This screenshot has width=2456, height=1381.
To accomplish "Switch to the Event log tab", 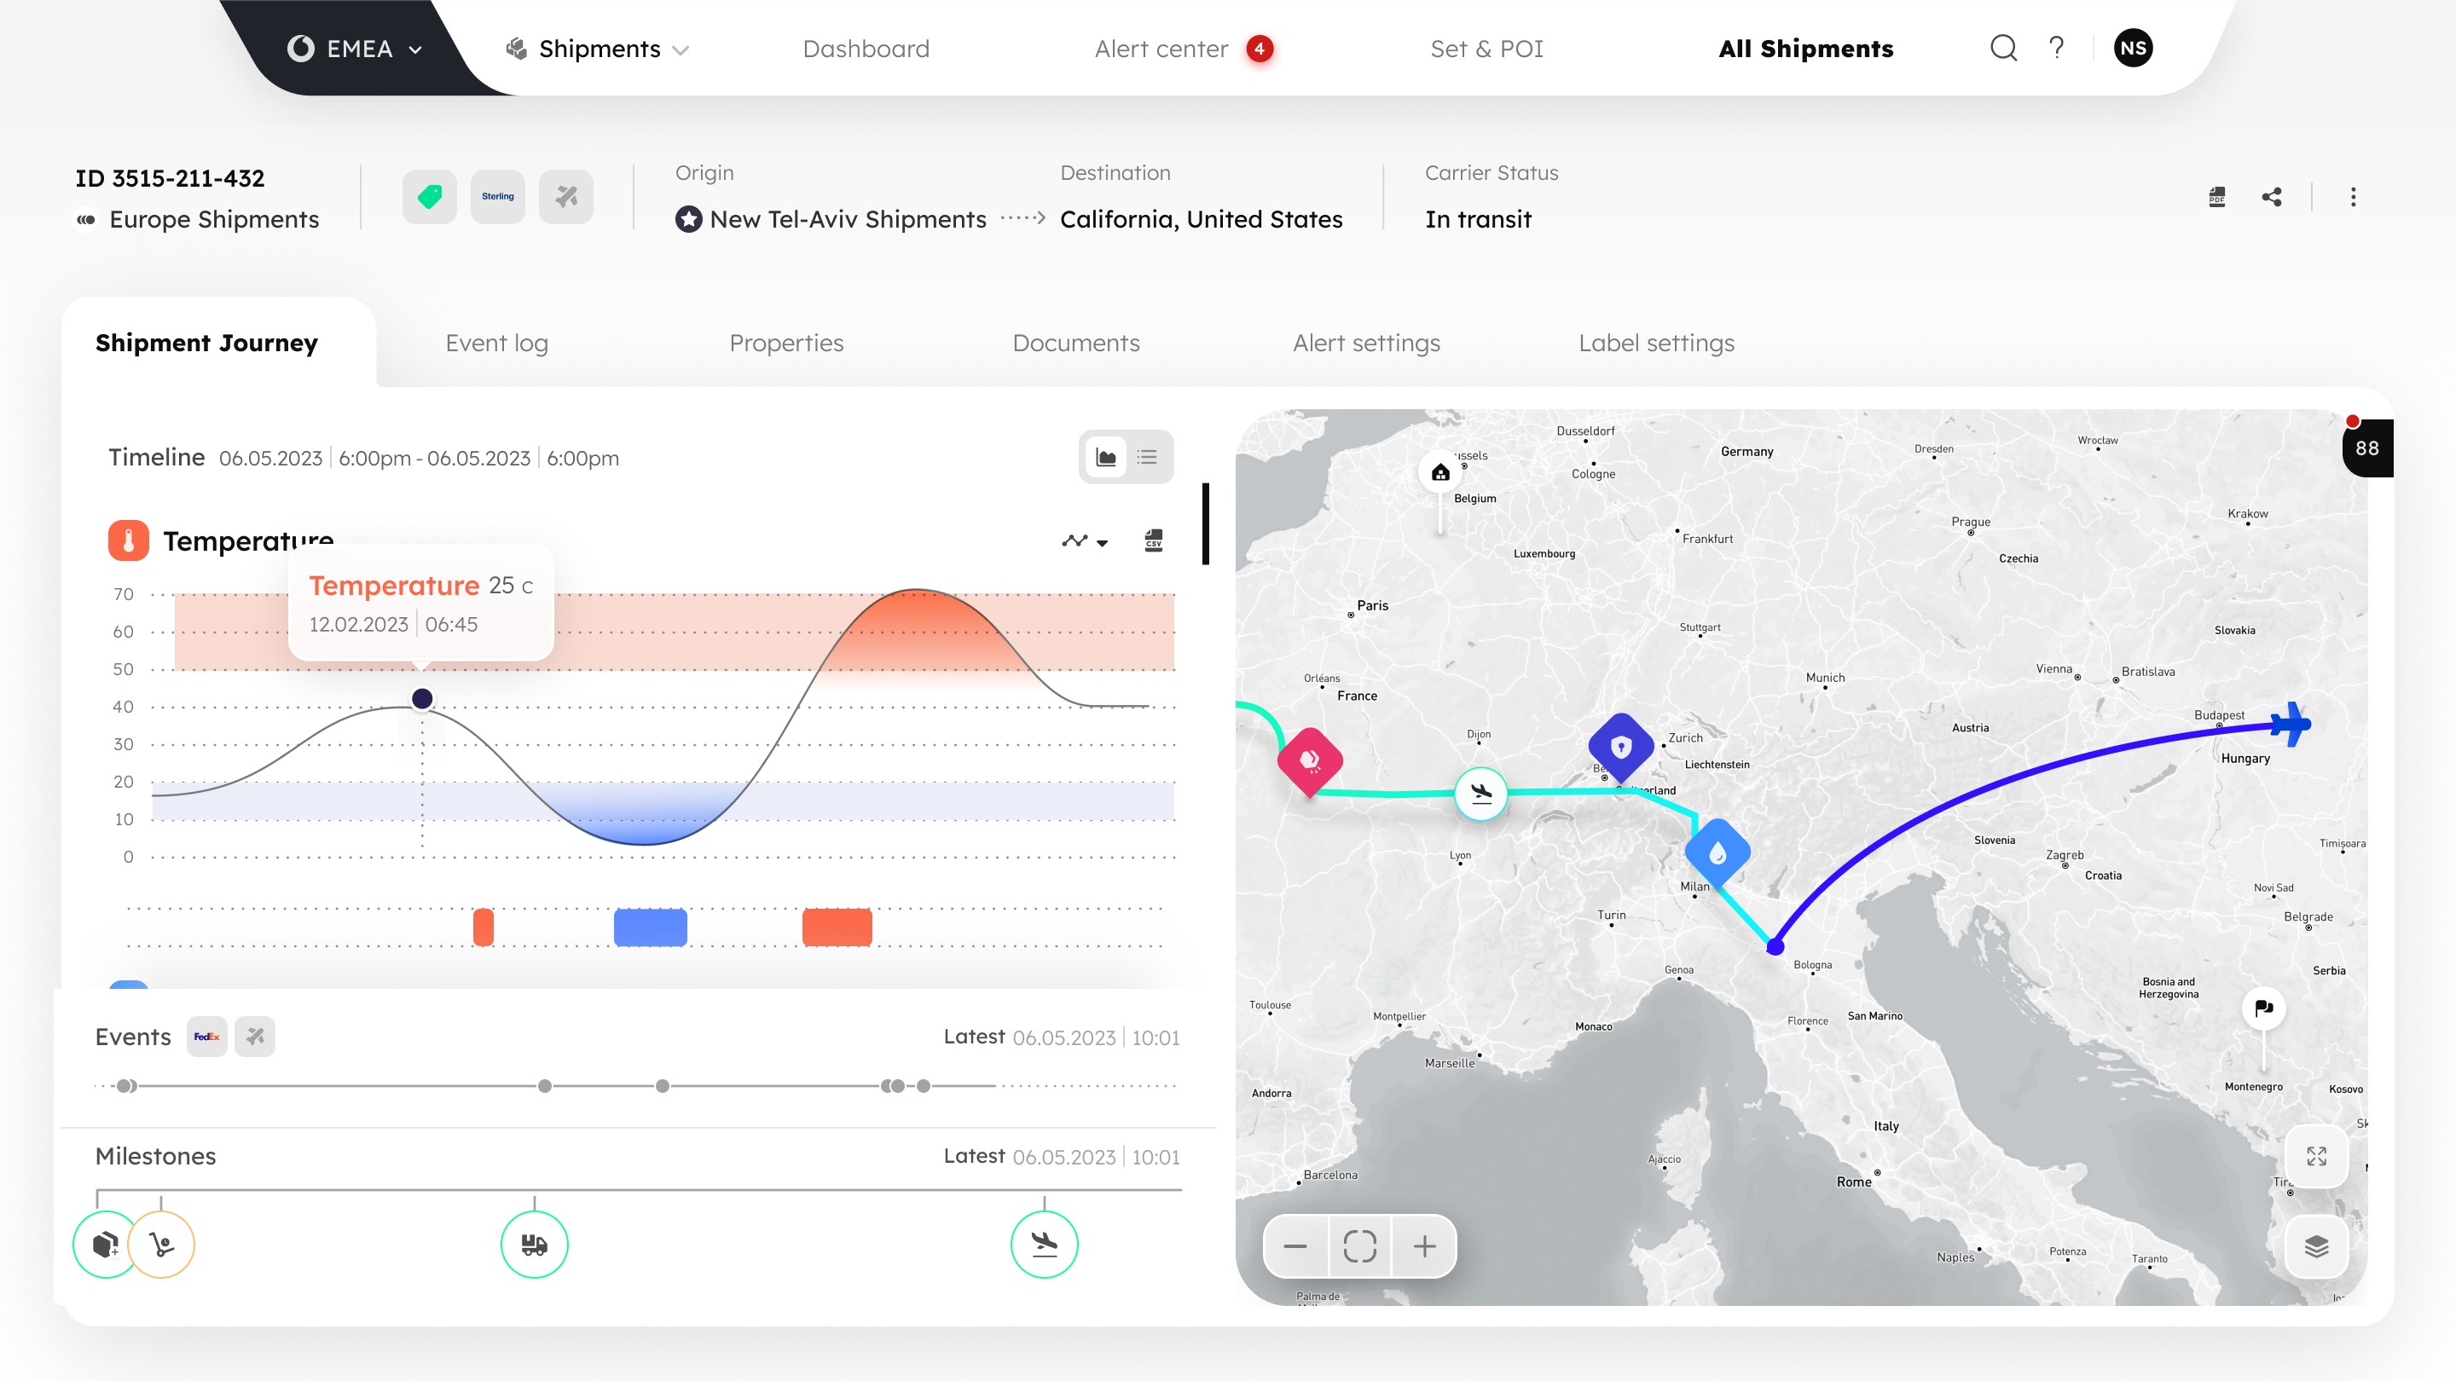I will pos(496,343).
